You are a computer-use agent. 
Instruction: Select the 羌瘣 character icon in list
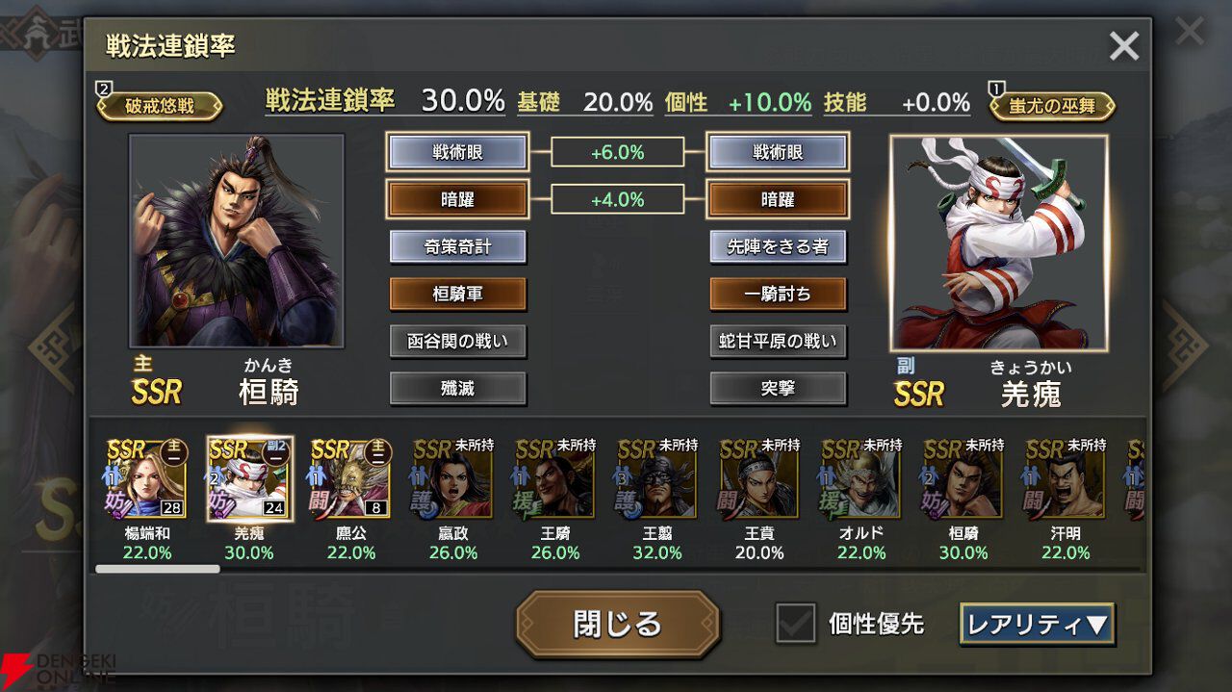click(x=249, y=478)
